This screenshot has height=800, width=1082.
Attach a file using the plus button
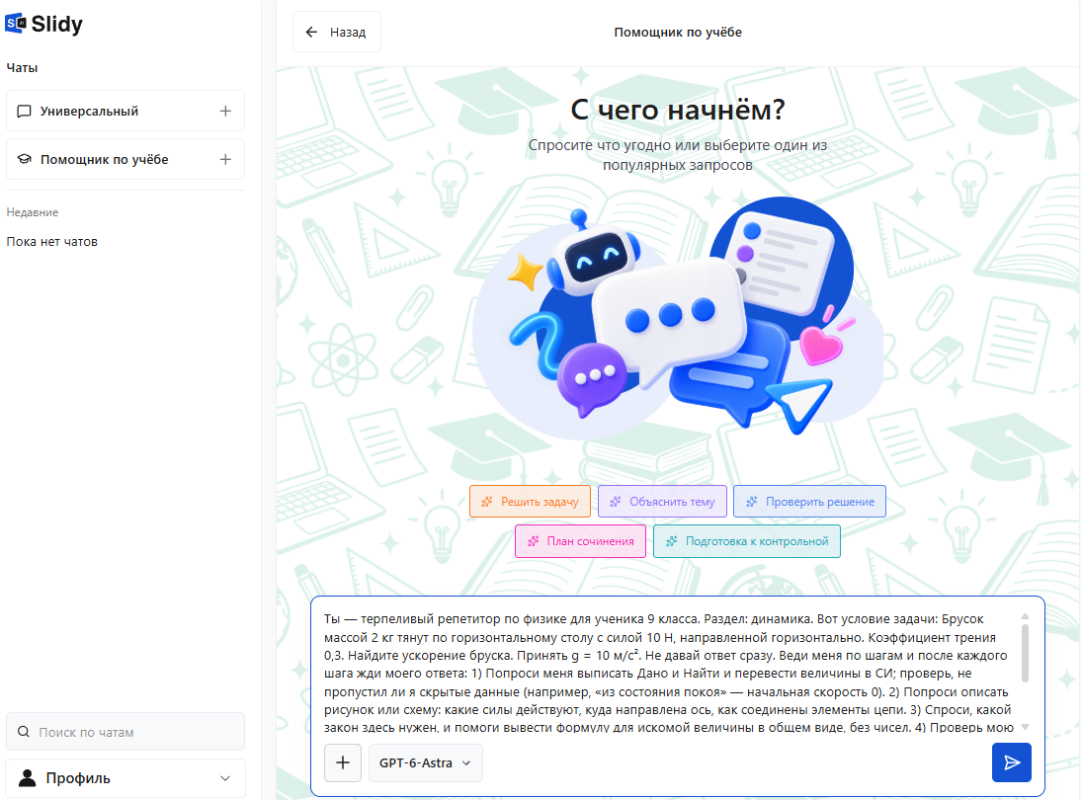click(343, 762)
